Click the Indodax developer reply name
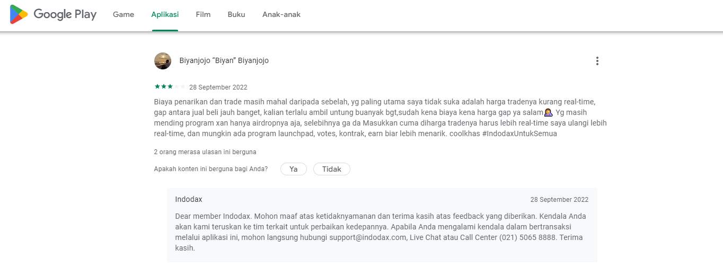Image resolution: width=723 pixels, height=276 pixels. point(189,200)
